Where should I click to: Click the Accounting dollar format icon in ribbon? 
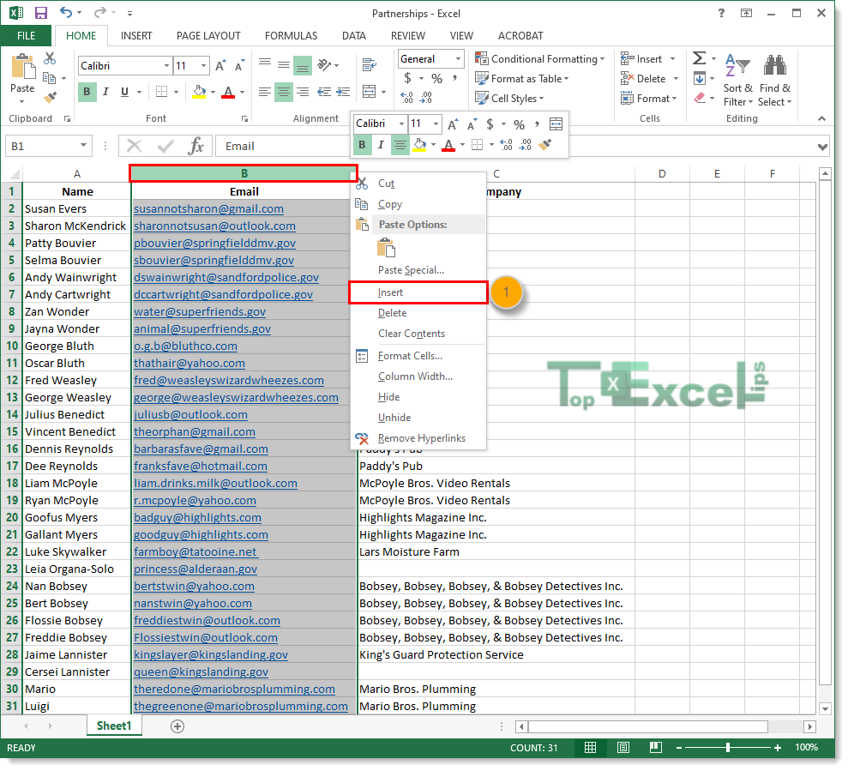coord(408,78)
